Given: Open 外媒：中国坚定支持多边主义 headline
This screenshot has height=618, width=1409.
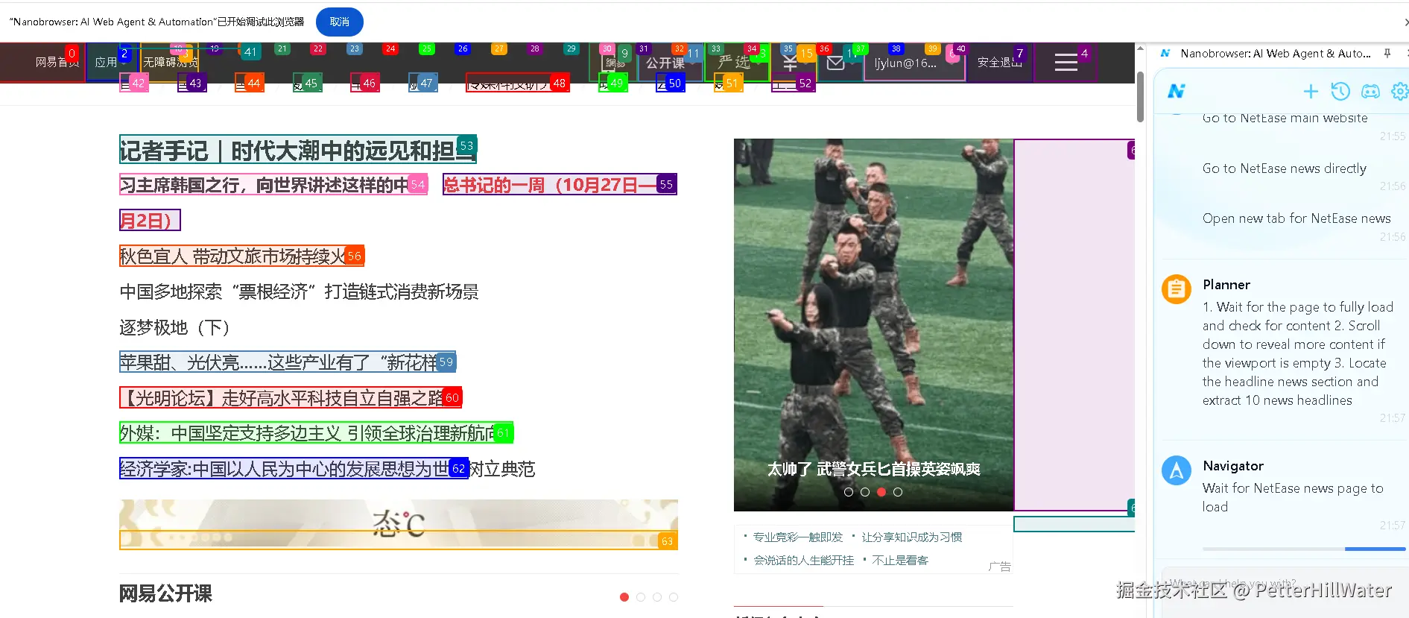Looking at the screenshot, I should point(316,433).
